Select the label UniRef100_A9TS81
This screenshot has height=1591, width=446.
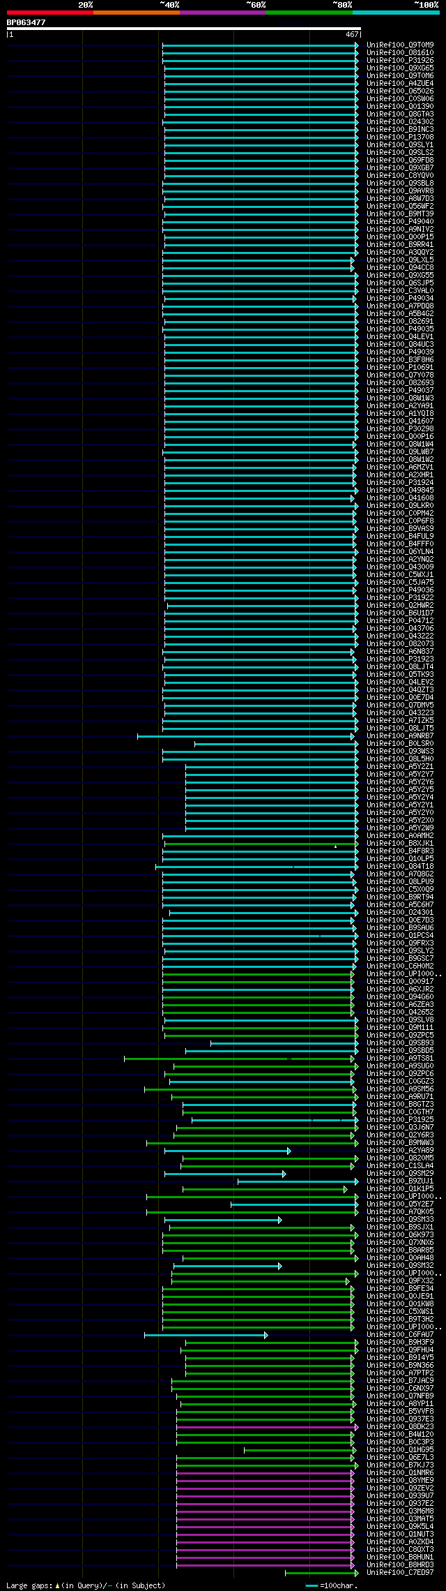pyautogui.click(x=400, y=1059)
